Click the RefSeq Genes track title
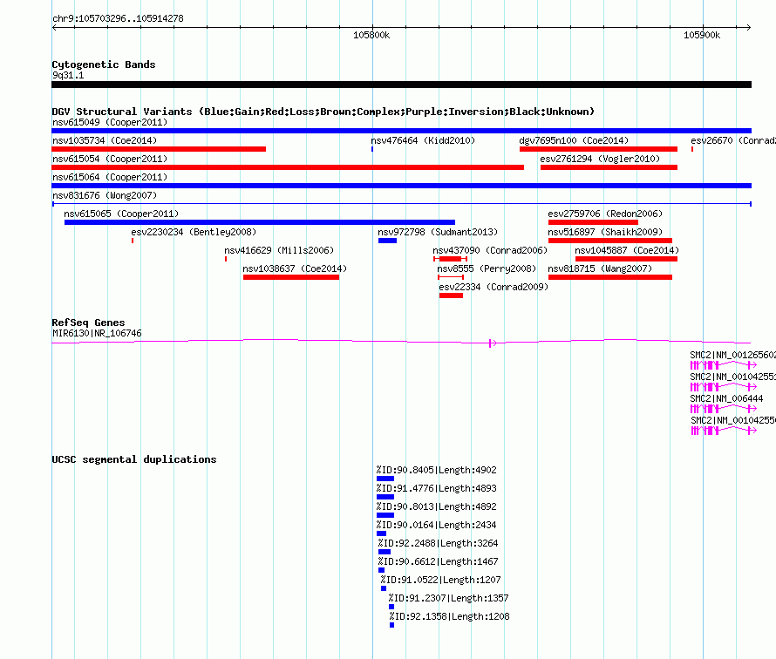This screenshot has height=659, width=776. coord(88,323)
